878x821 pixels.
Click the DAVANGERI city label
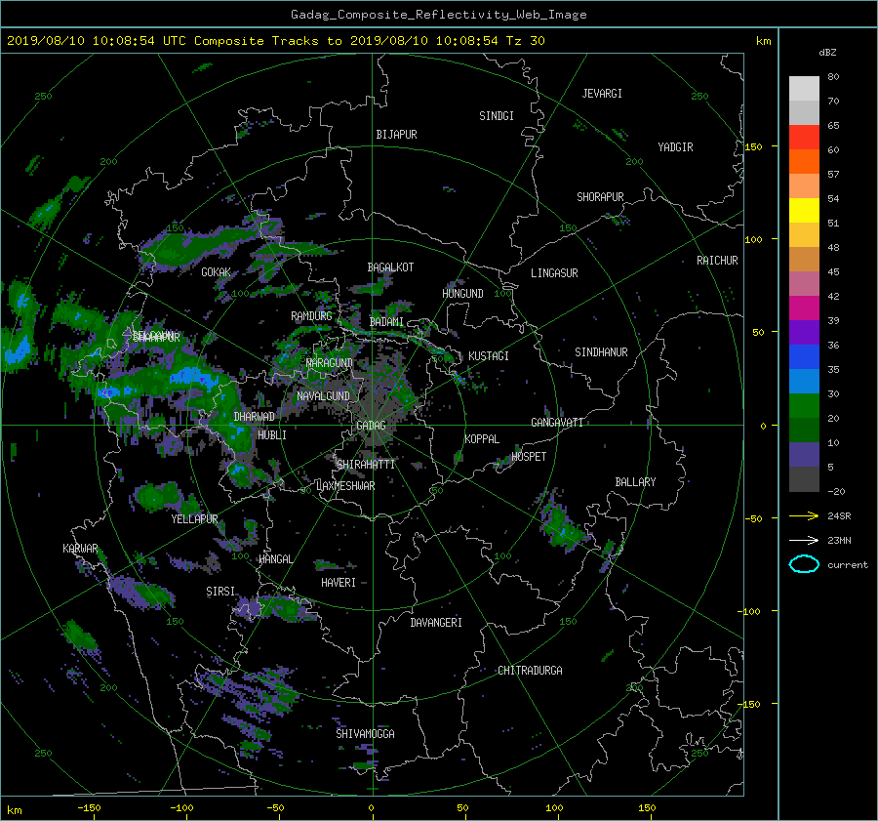[436, 623]
